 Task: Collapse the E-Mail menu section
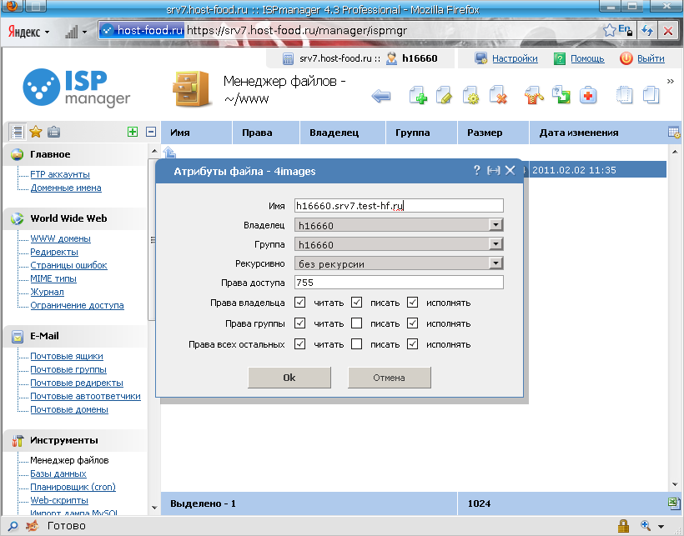pos(75,336)
